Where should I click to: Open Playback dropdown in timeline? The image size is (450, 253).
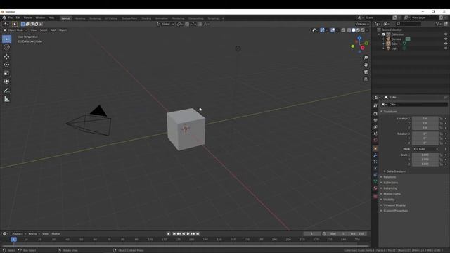point(19,234)
